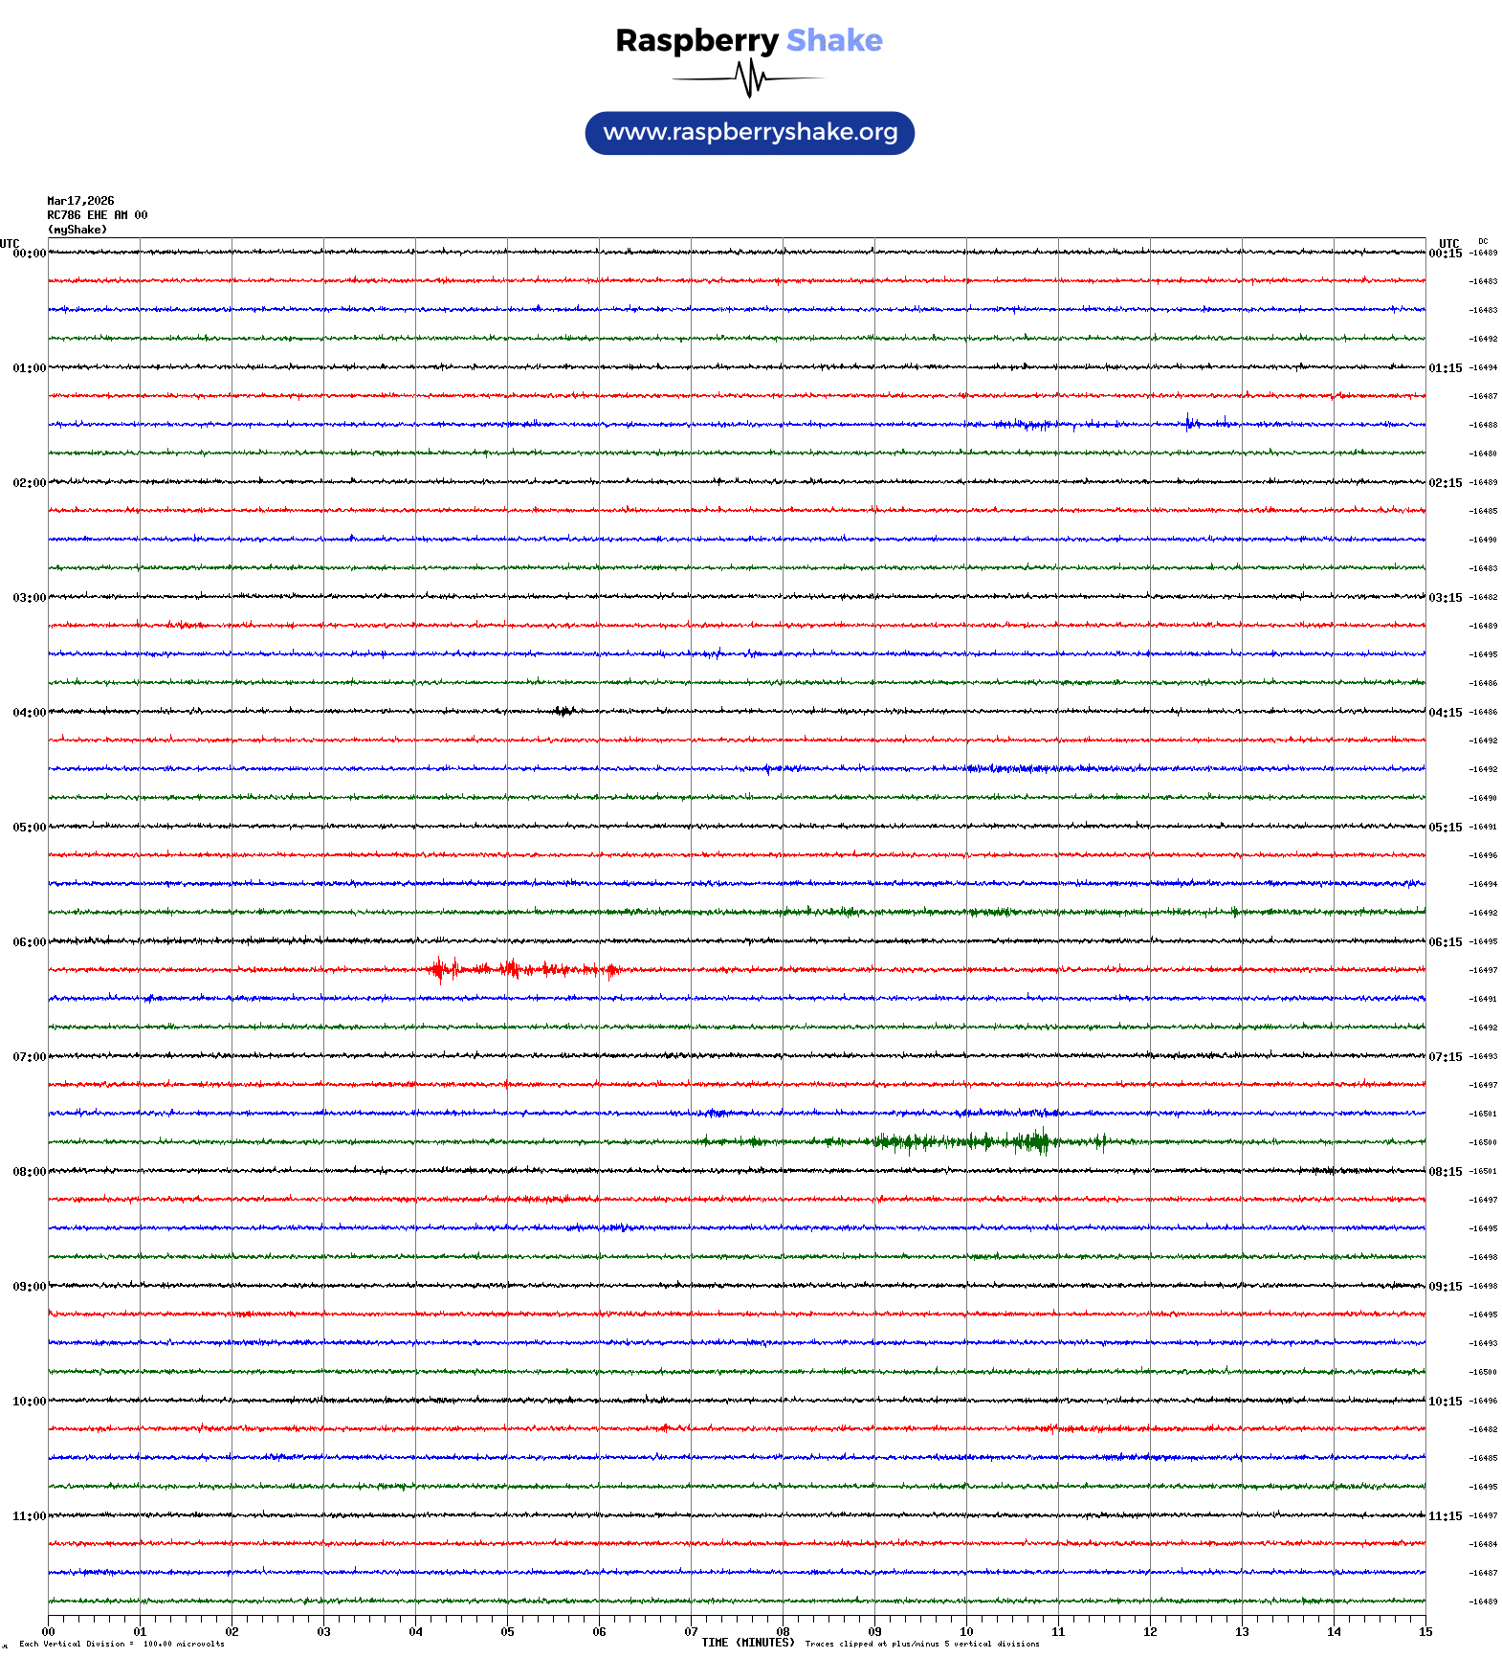Viewport: 1502px width, 1657px height.
Task: Click the minute 00 tick label at the bottom
Action: coord(49,1632)
